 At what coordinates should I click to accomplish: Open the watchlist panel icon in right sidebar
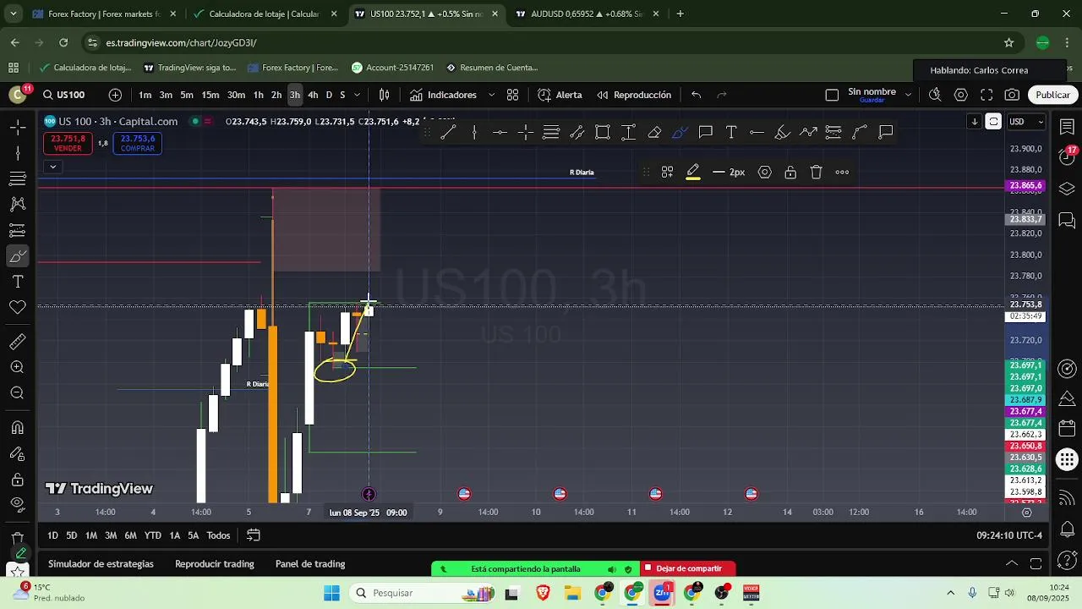(1067, 127)
